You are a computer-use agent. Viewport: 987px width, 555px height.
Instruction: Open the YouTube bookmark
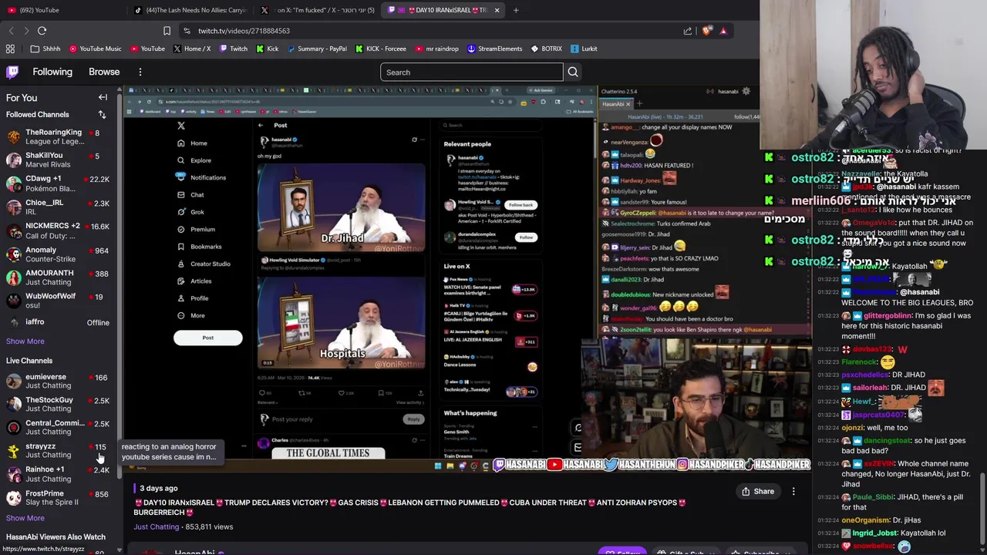(147, 49)
